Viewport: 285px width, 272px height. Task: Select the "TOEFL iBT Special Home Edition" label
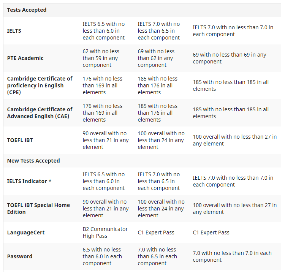(38, 209)
